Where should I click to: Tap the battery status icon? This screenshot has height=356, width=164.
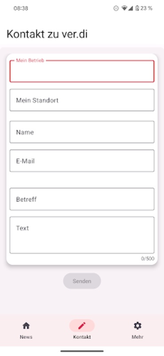(137, 8)
